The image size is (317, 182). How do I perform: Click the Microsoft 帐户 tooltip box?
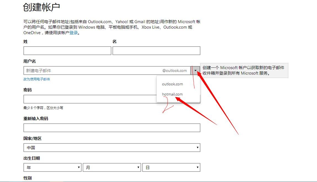coord(244,70)
